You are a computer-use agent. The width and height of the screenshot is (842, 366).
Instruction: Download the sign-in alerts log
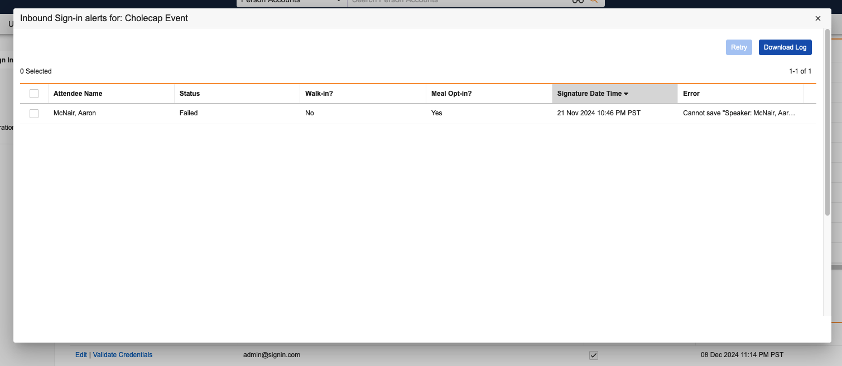tap(785, 47)
